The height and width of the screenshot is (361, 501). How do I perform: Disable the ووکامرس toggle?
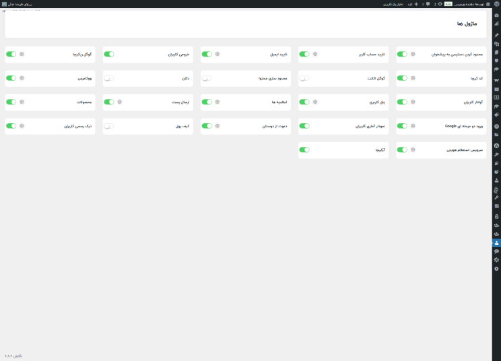(11, 78)
